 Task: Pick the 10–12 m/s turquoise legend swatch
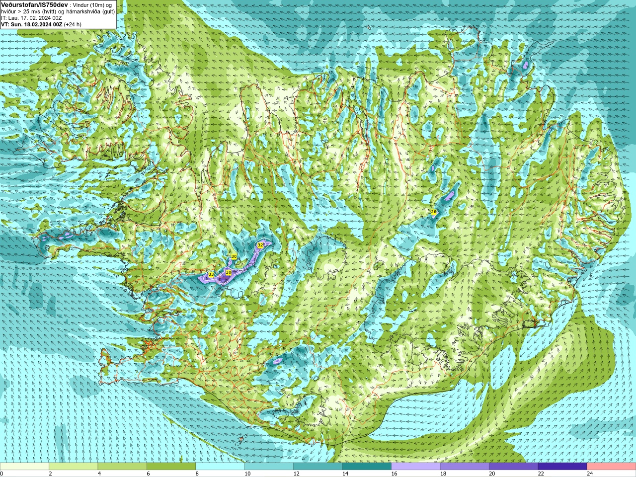[x=269, y=467]
